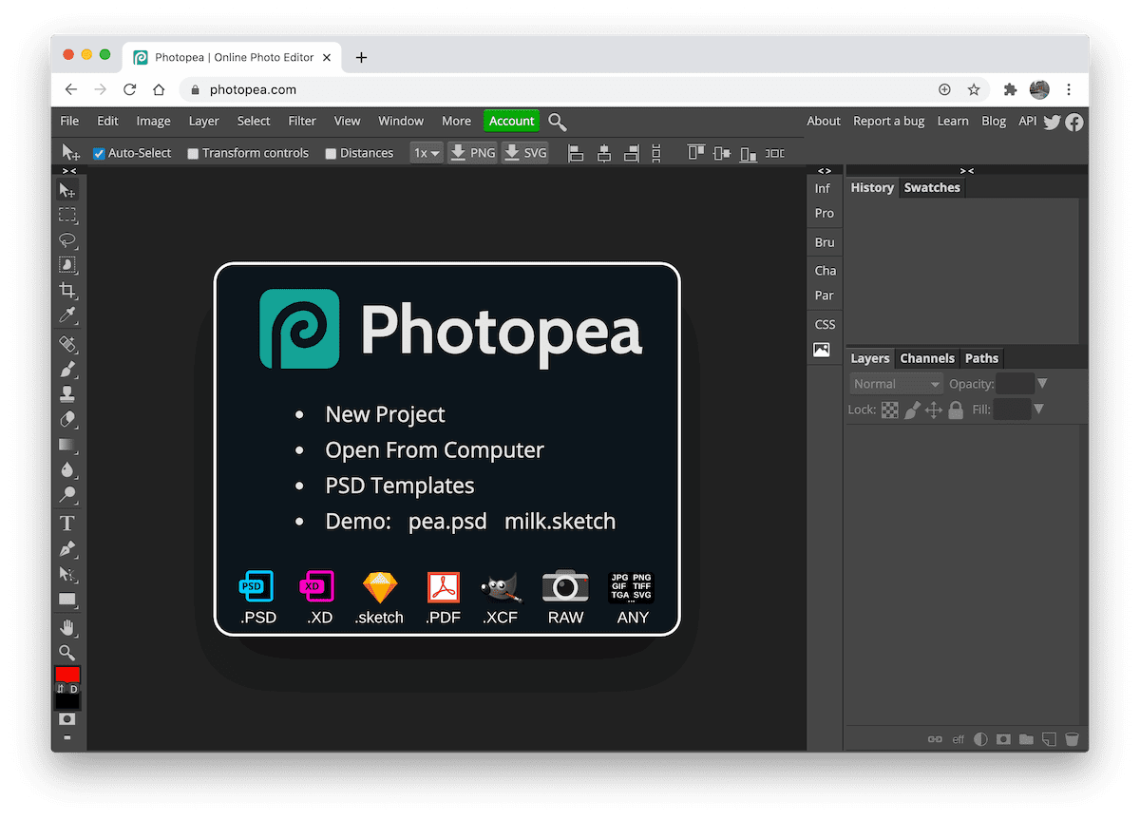Click the New Project link
This screenshot has height=820, width=1140.
click(385, 414)
